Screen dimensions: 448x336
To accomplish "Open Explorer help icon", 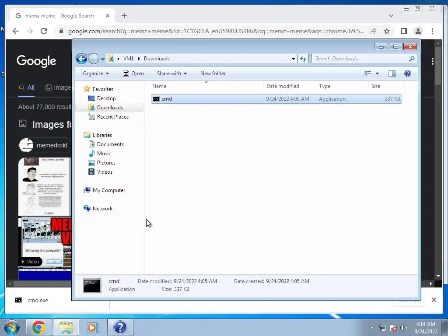I will (x=408, y=73).
